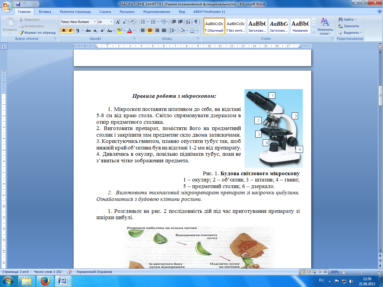
Task: Justify paragraph text
Action: [x=164, y=30]
